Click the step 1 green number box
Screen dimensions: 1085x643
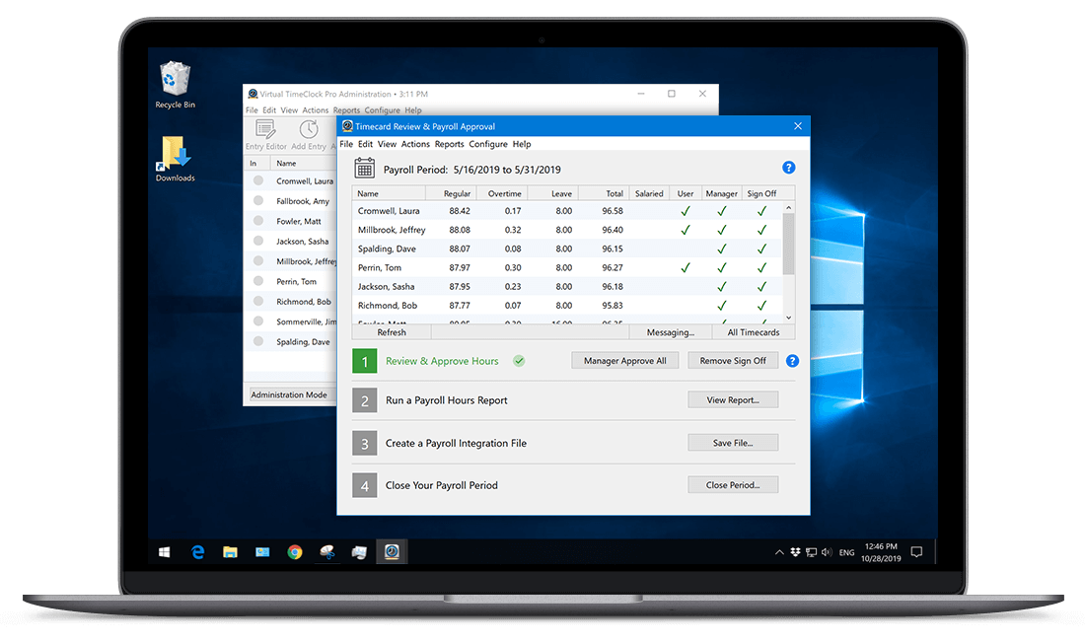365,361
